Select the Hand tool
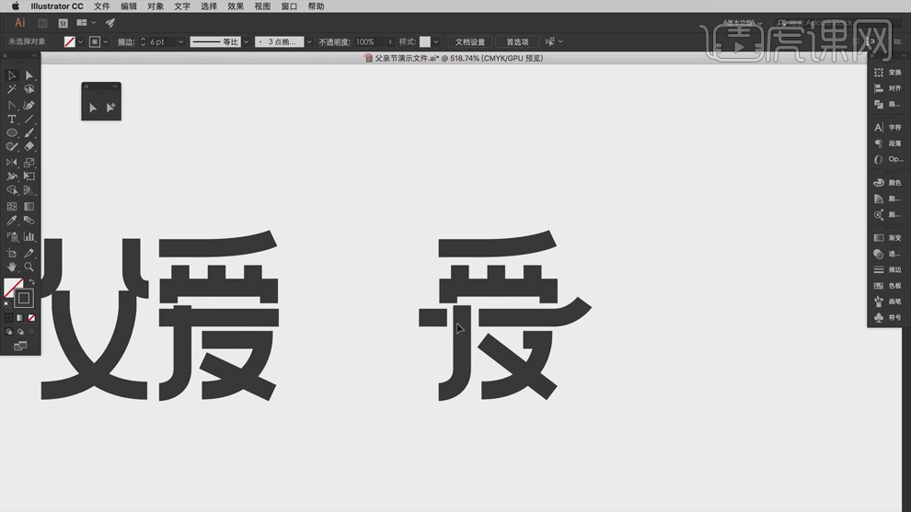Screen dimensions: 911x512 click(12, 267)
